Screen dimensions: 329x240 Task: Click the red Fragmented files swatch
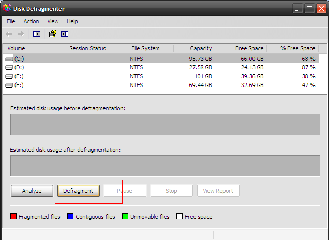13,216
